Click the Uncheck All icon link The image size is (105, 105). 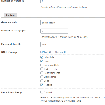click(x=60, y=52)
